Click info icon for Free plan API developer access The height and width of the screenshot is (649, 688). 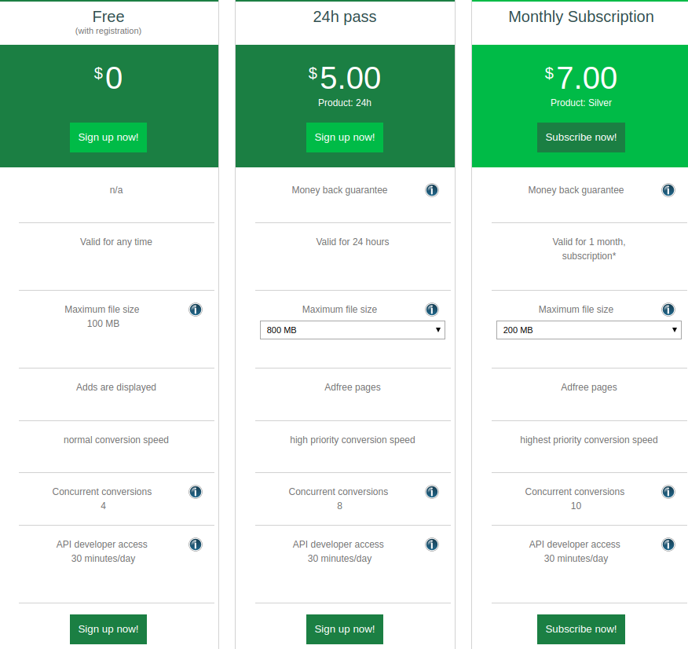coord(196,544)
